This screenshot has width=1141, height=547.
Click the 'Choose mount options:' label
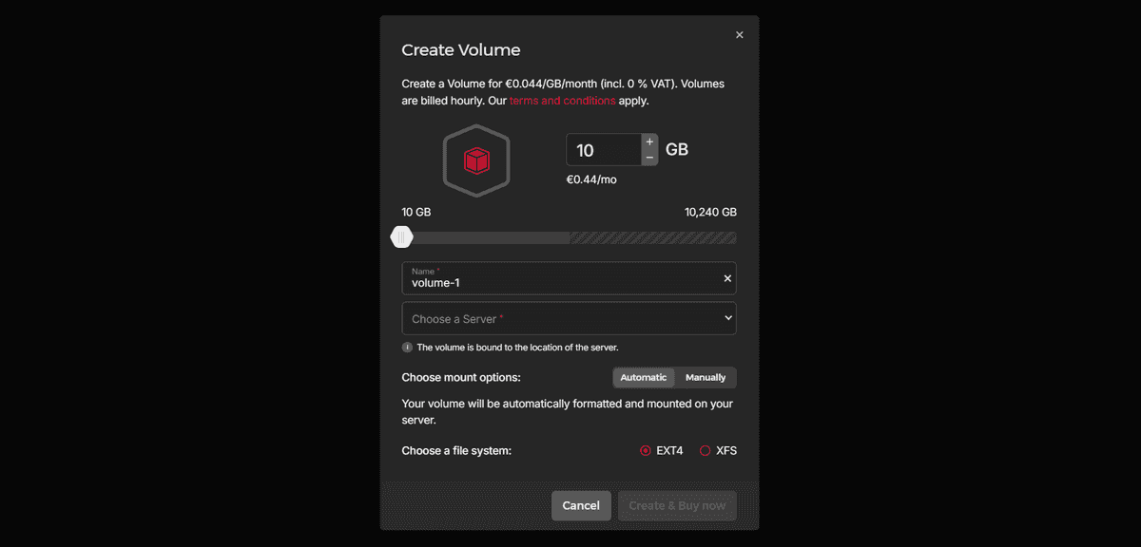pos(461,377)
